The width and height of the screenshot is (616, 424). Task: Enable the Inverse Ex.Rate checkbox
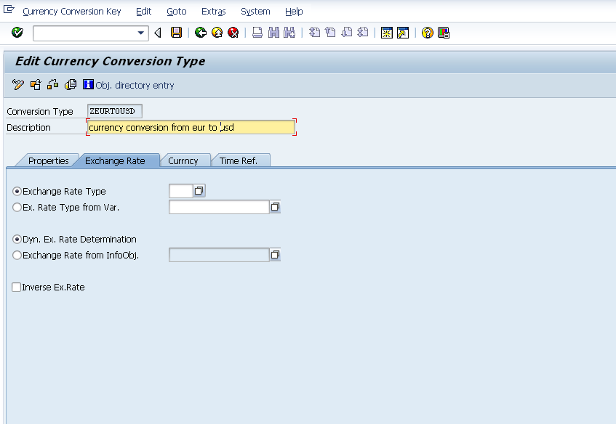[x=17, y=288]
